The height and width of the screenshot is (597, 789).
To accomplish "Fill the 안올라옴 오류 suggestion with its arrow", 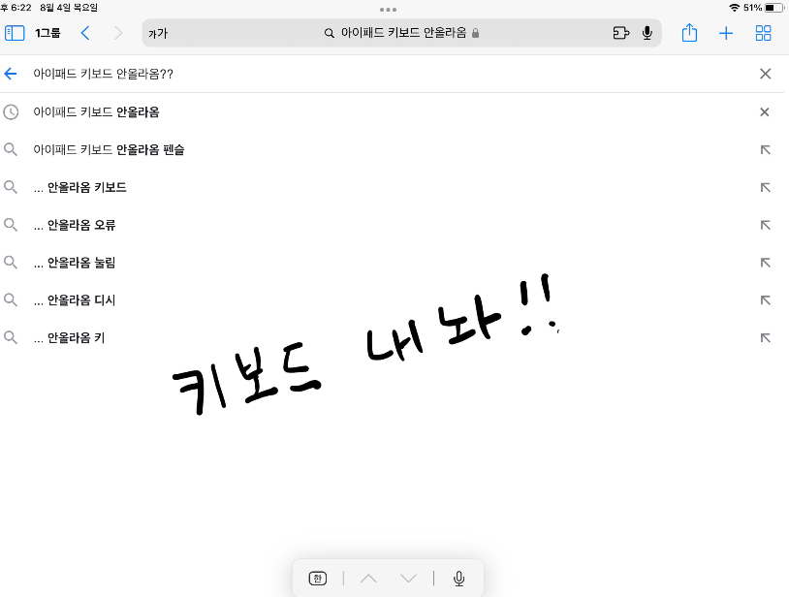I will tap(766, 225).
